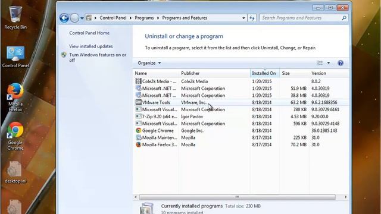Click the Google Chrome list icon

[x=138, y=131]
